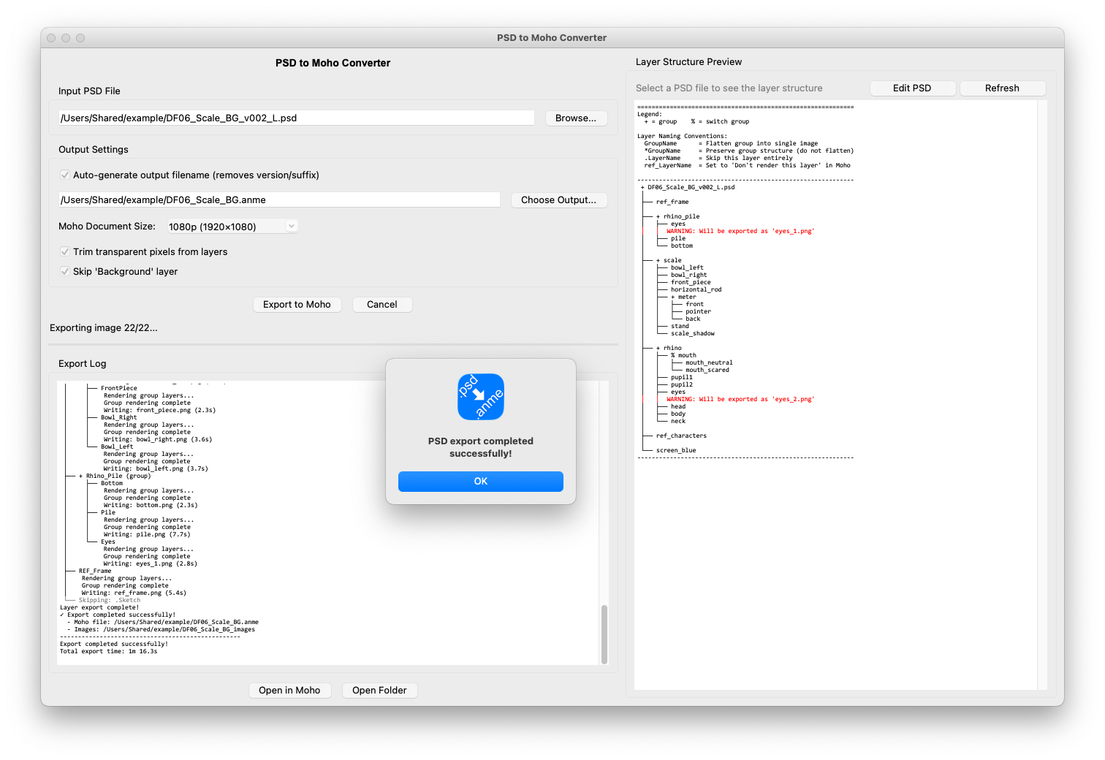1105x760 pixels.
Task: Cancel the current export
Action: [381, 304]
